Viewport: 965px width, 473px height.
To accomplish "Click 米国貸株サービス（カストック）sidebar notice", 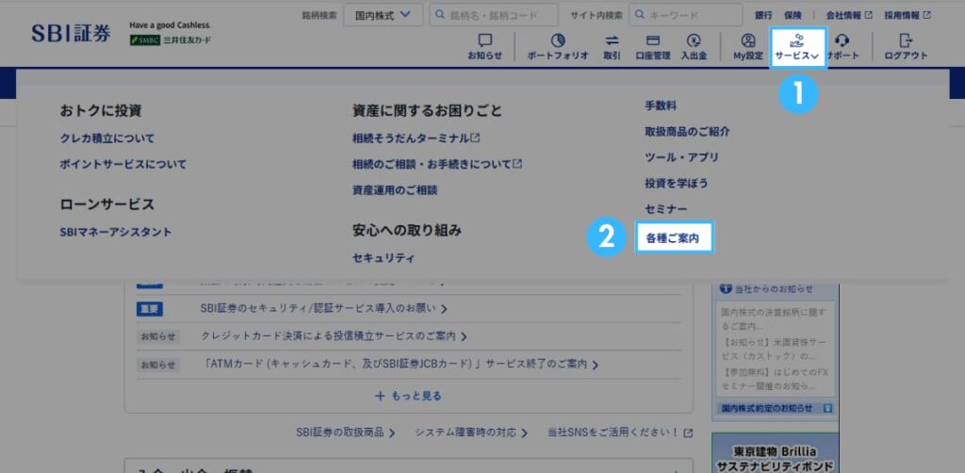I will click(773, 349).
